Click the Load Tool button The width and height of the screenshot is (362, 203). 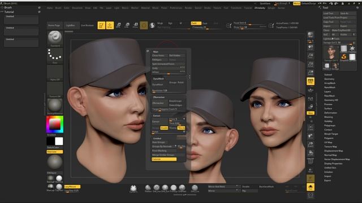tap(330, 14)
